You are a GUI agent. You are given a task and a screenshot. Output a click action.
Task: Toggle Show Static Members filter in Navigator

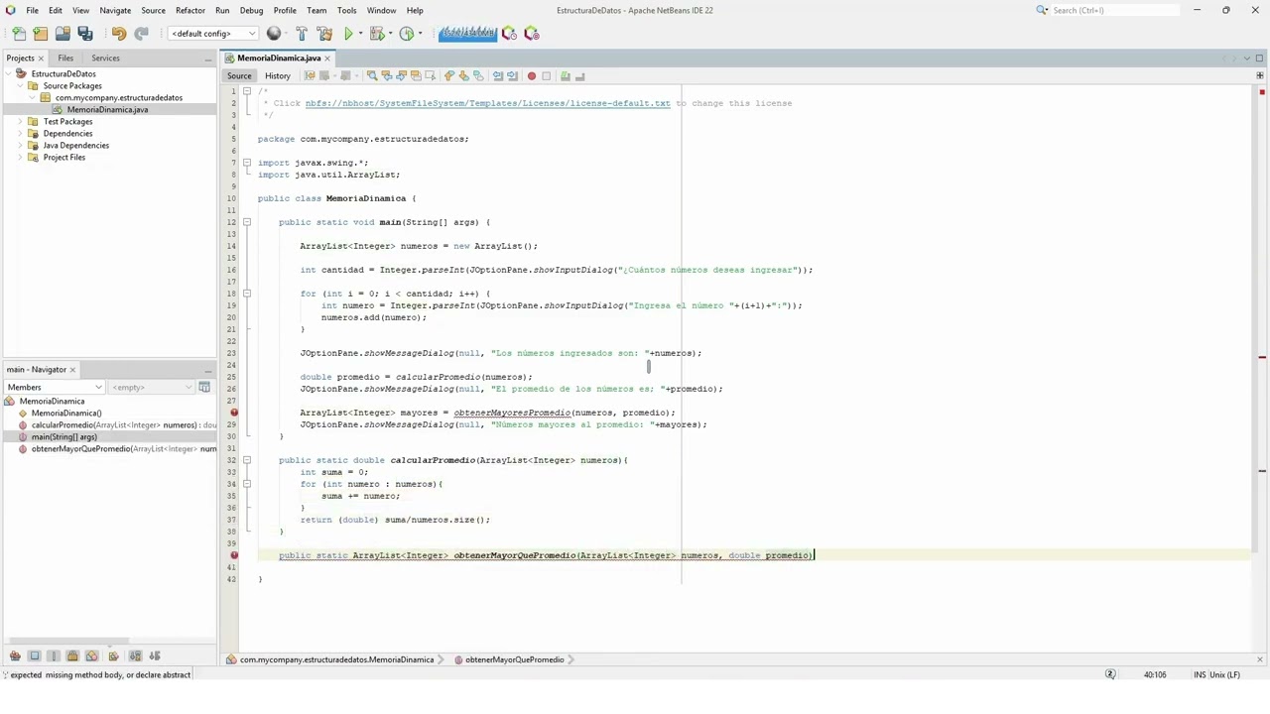(54, 656)
